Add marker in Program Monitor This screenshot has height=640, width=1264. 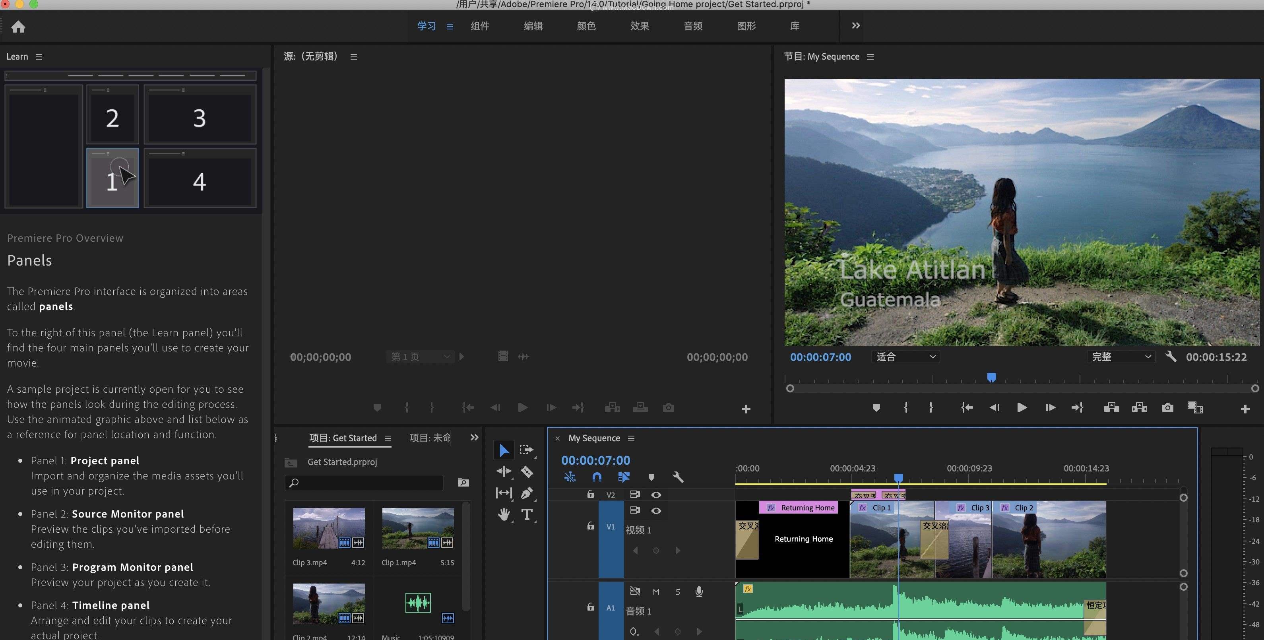pyautogui.click(x=876, y=407)
